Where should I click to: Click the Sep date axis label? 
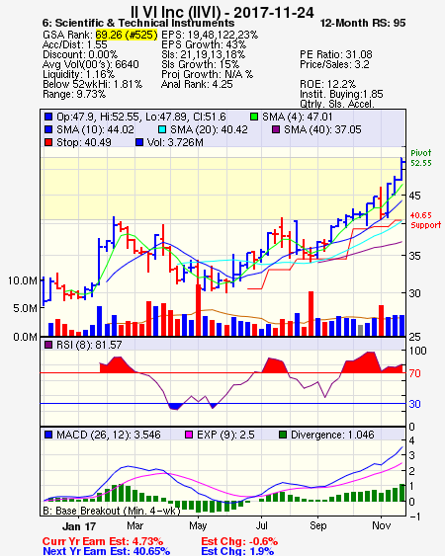pos(317,525)
